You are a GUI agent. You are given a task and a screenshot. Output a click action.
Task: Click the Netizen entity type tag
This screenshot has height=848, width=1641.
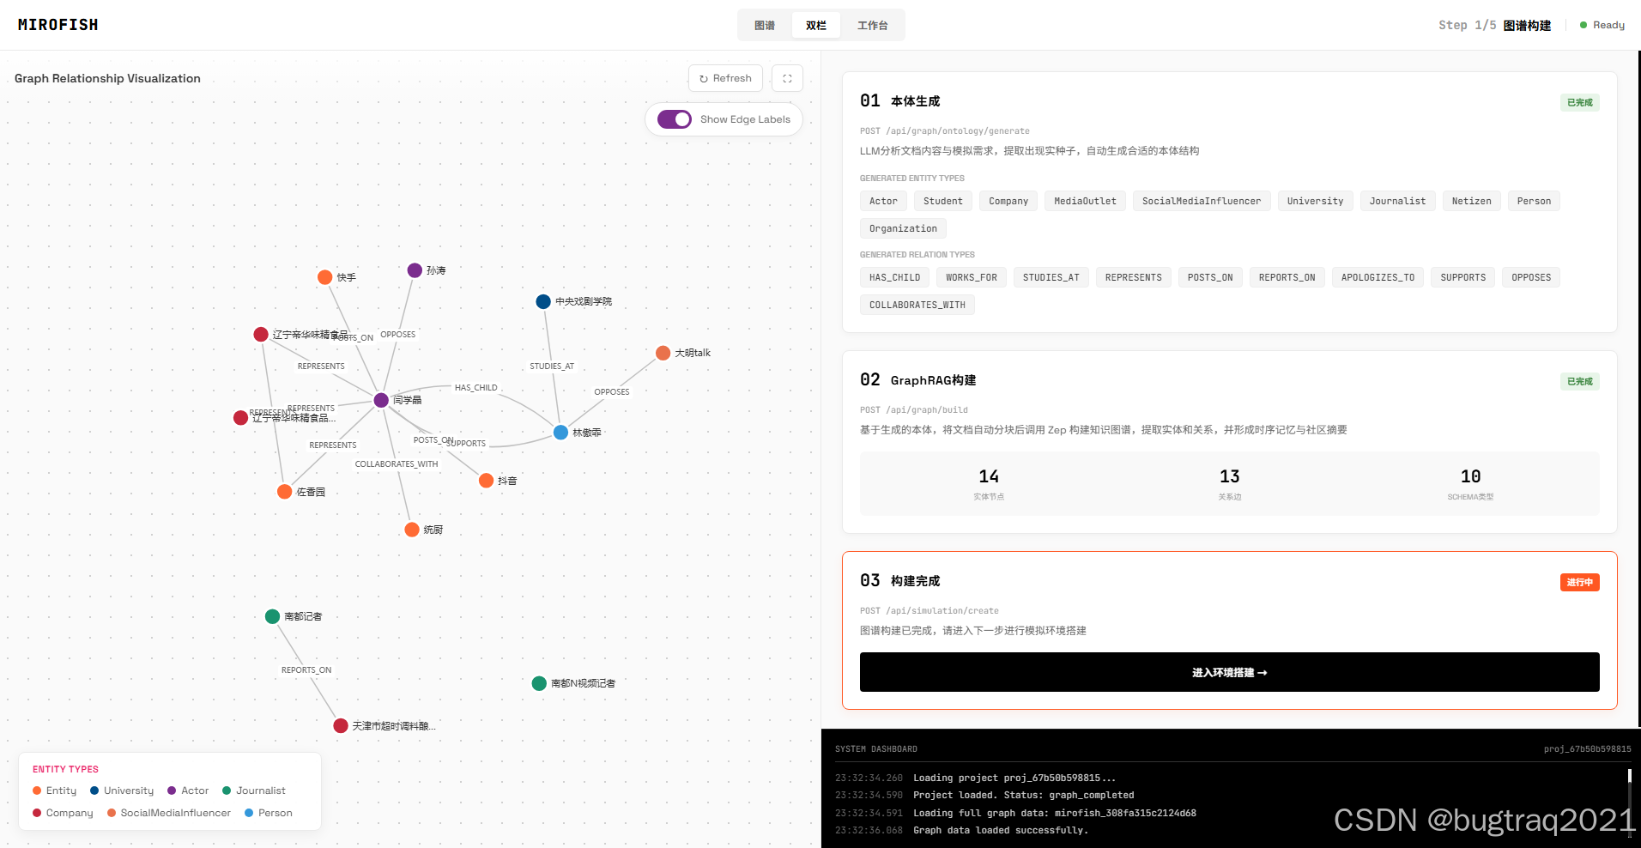(x=1472, y=201)
